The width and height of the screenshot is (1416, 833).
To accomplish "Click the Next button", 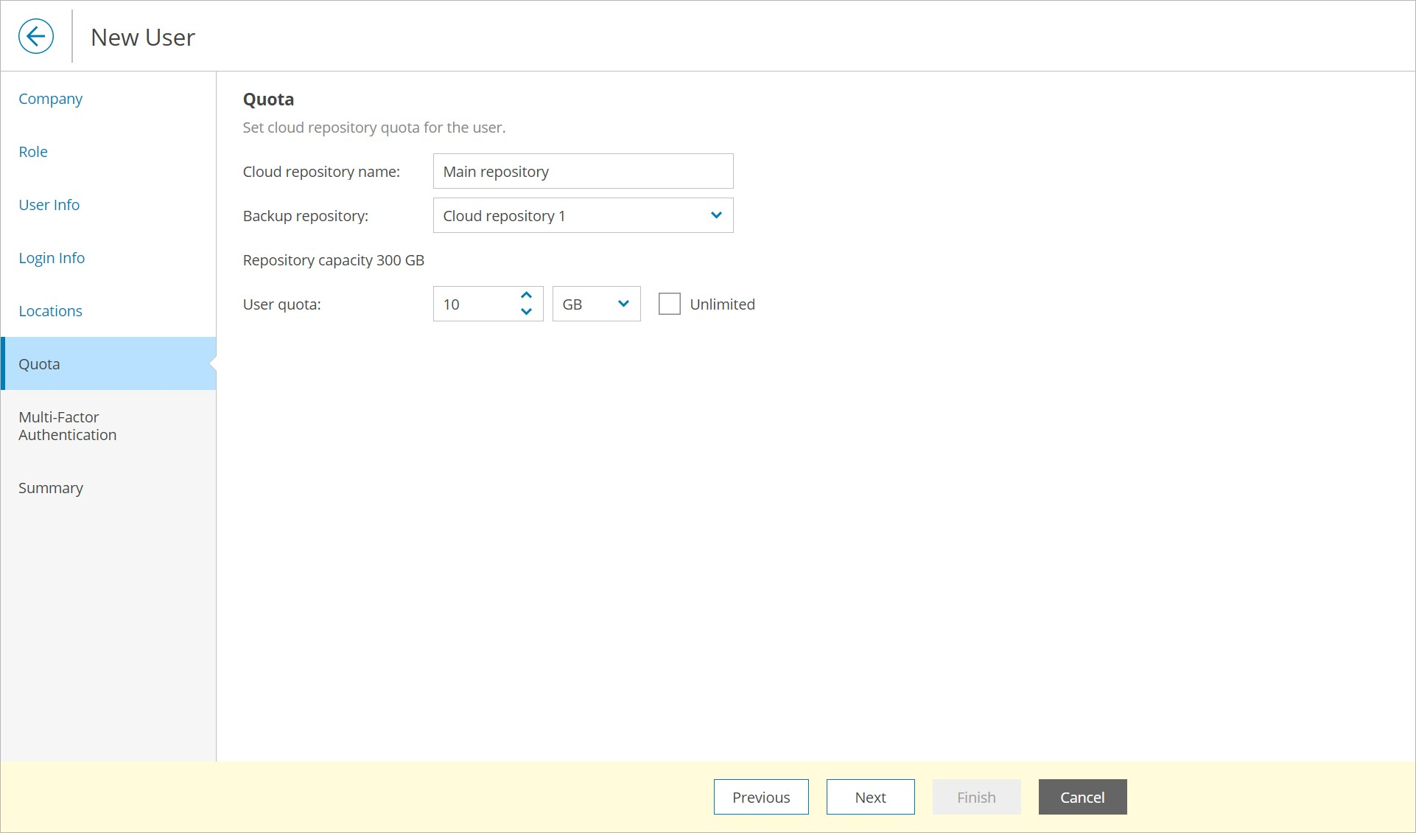I will [870, 797].
